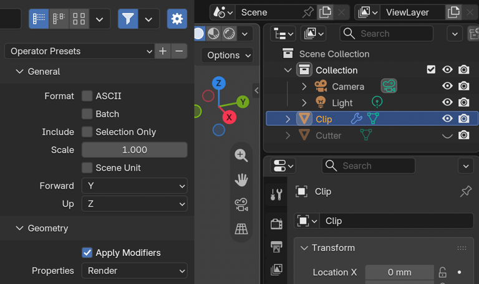
Task: Click the ViewLayer name field
Action: [x=412, y=12]
